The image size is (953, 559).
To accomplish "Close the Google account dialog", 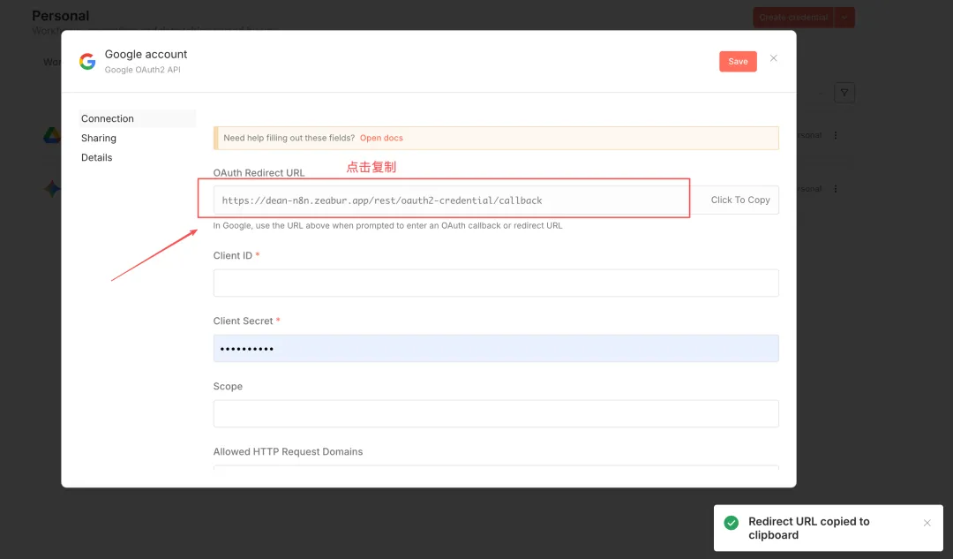I will (773, 58).
